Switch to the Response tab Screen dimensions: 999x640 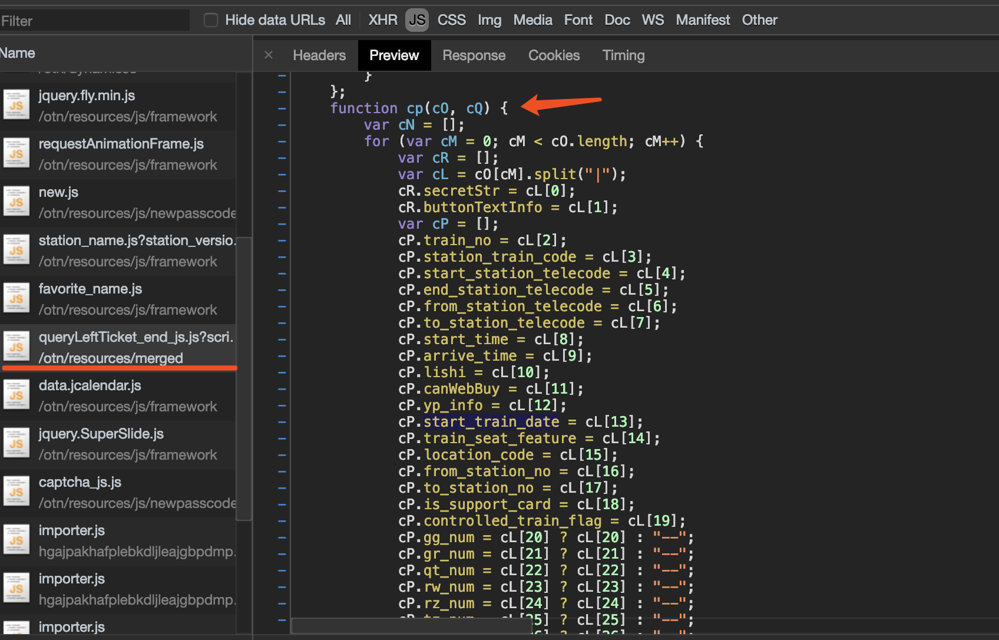[474, 55]
